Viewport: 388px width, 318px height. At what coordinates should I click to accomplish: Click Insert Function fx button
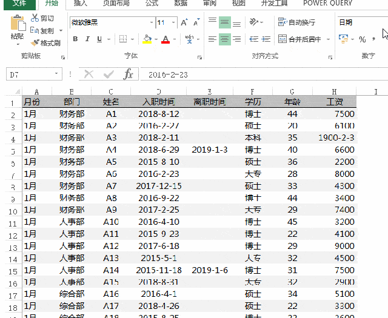[x=128, y=74]
